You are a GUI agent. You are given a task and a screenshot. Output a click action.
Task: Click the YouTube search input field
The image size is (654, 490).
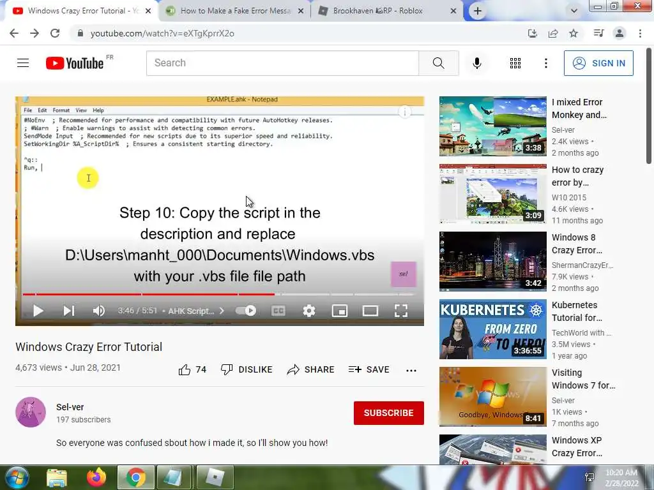click(x=282, y=63)
